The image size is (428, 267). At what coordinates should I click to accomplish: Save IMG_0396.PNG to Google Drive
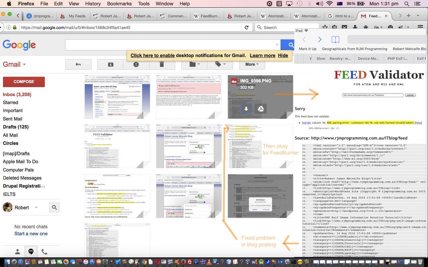261,108
